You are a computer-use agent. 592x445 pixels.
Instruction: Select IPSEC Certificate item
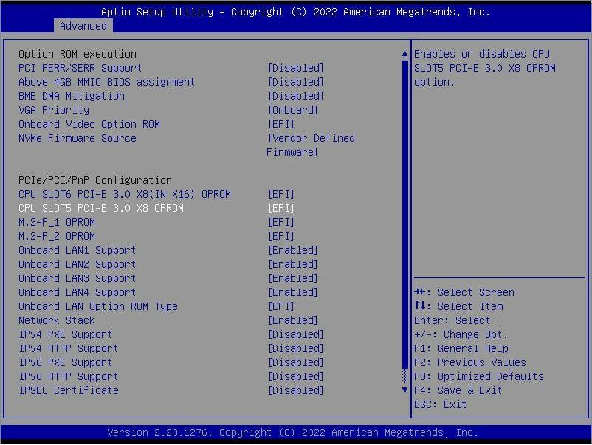(69, 390)
